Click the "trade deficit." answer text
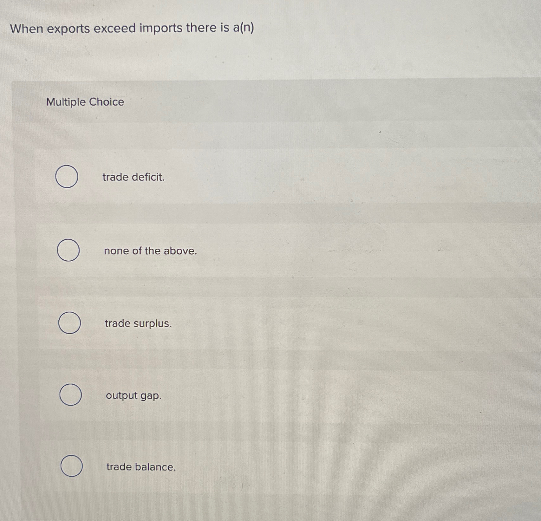 (x=133, y=177)
